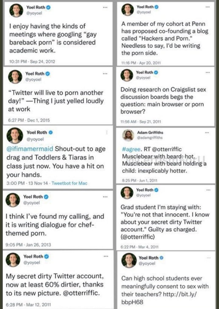Image resolution: width=219 pixels, height=309 pixels.
Task: Open the more options menu on the "academic work" tweet
Action: 105,7
